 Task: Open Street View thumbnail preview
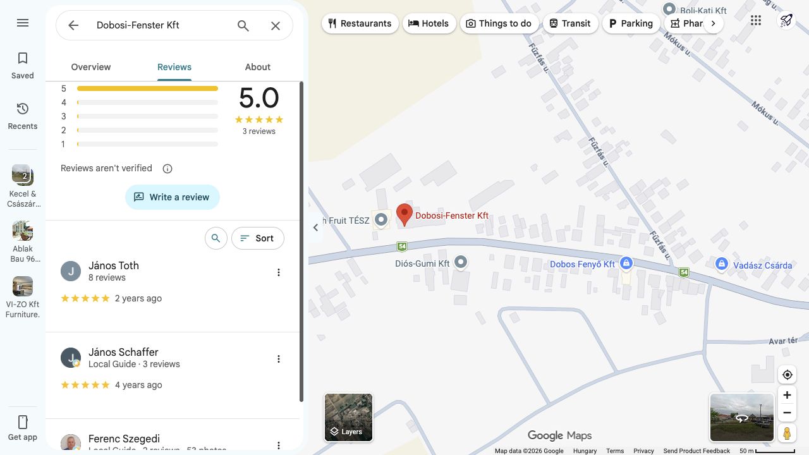(x=742, y=418)
